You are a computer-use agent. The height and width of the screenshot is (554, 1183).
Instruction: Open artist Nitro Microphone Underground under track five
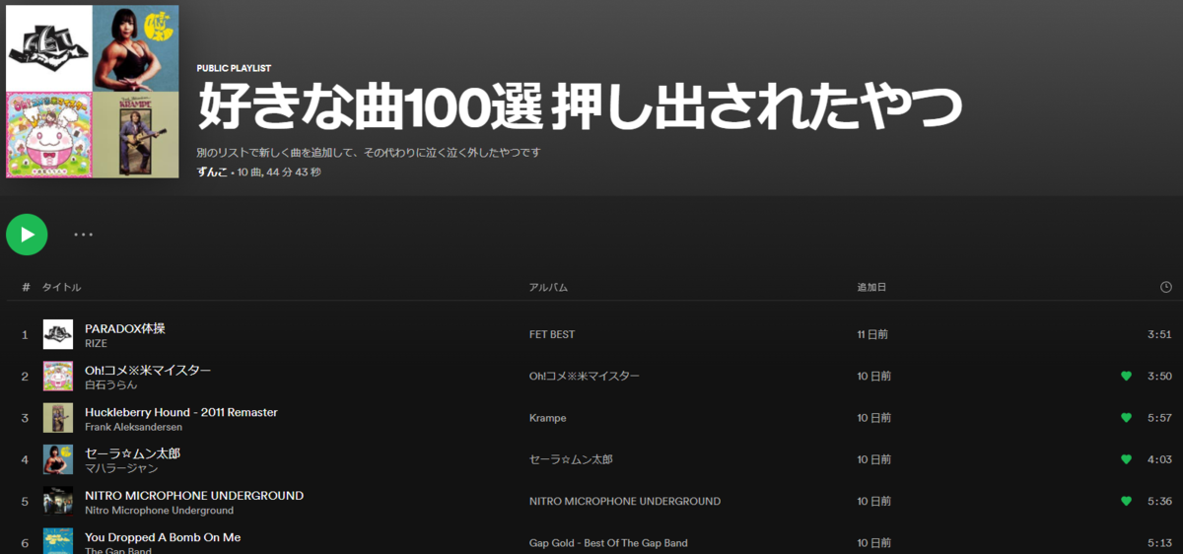[x=159, y=511]
